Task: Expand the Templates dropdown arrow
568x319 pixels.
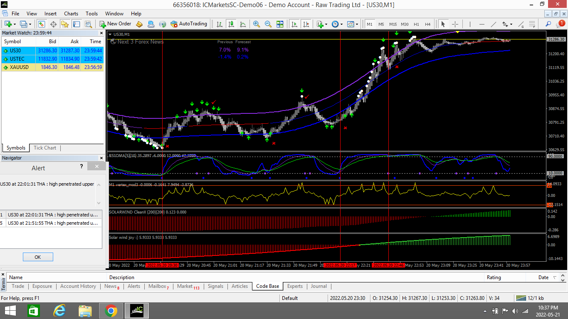Action: [x=357, y=24]
